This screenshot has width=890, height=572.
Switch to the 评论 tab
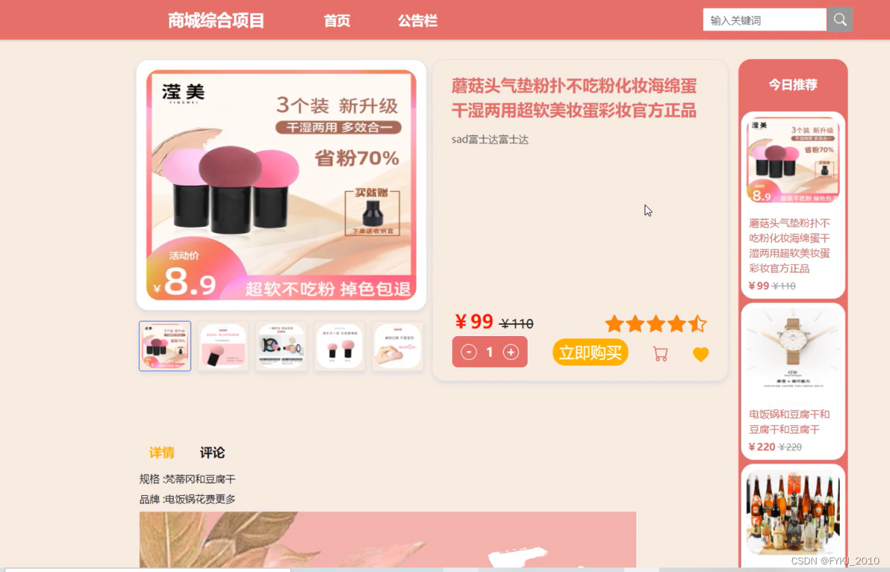tap(213, 453)
